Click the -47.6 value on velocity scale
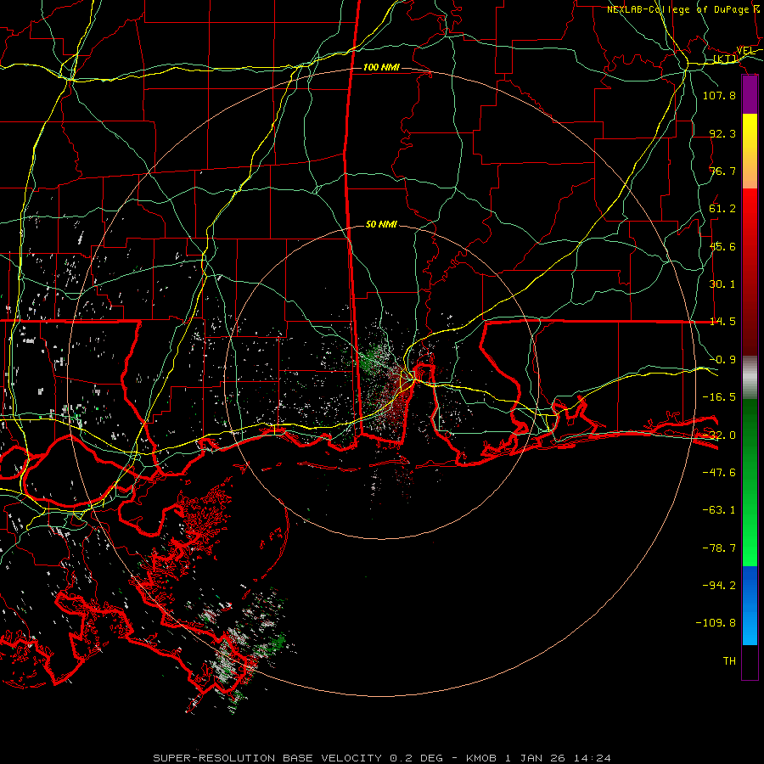This screenshot has width=764, height=764. pos(719,473)
